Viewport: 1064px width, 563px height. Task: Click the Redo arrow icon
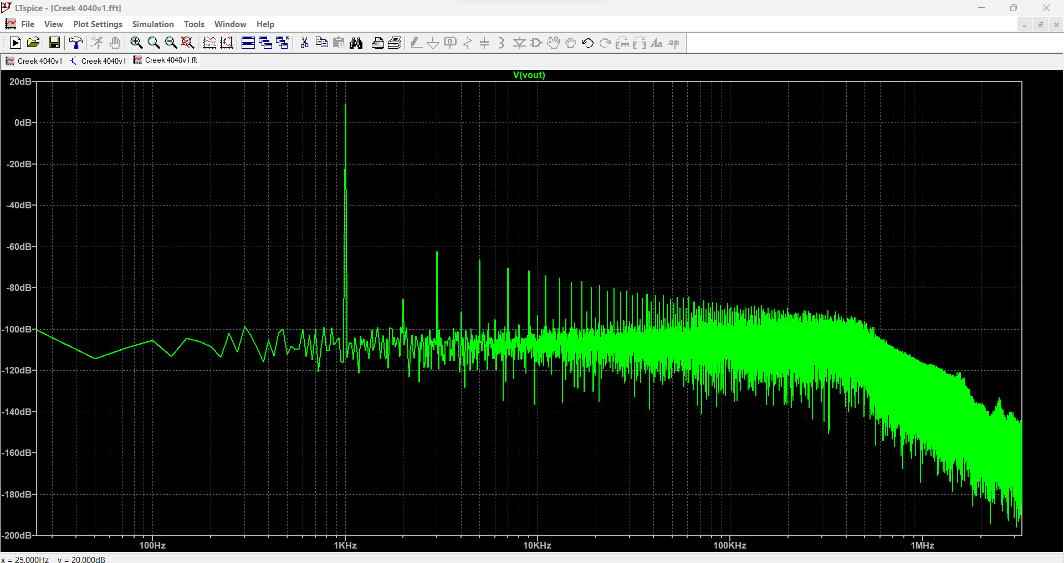tap(605, 43)
